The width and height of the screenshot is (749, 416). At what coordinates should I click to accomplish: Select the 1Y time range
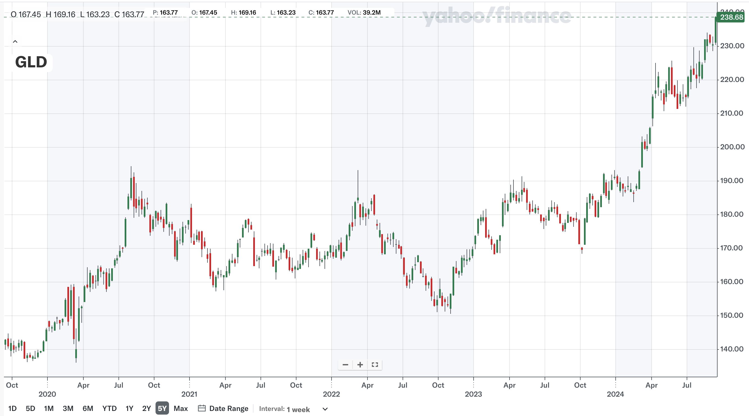(x=129, y=408)
